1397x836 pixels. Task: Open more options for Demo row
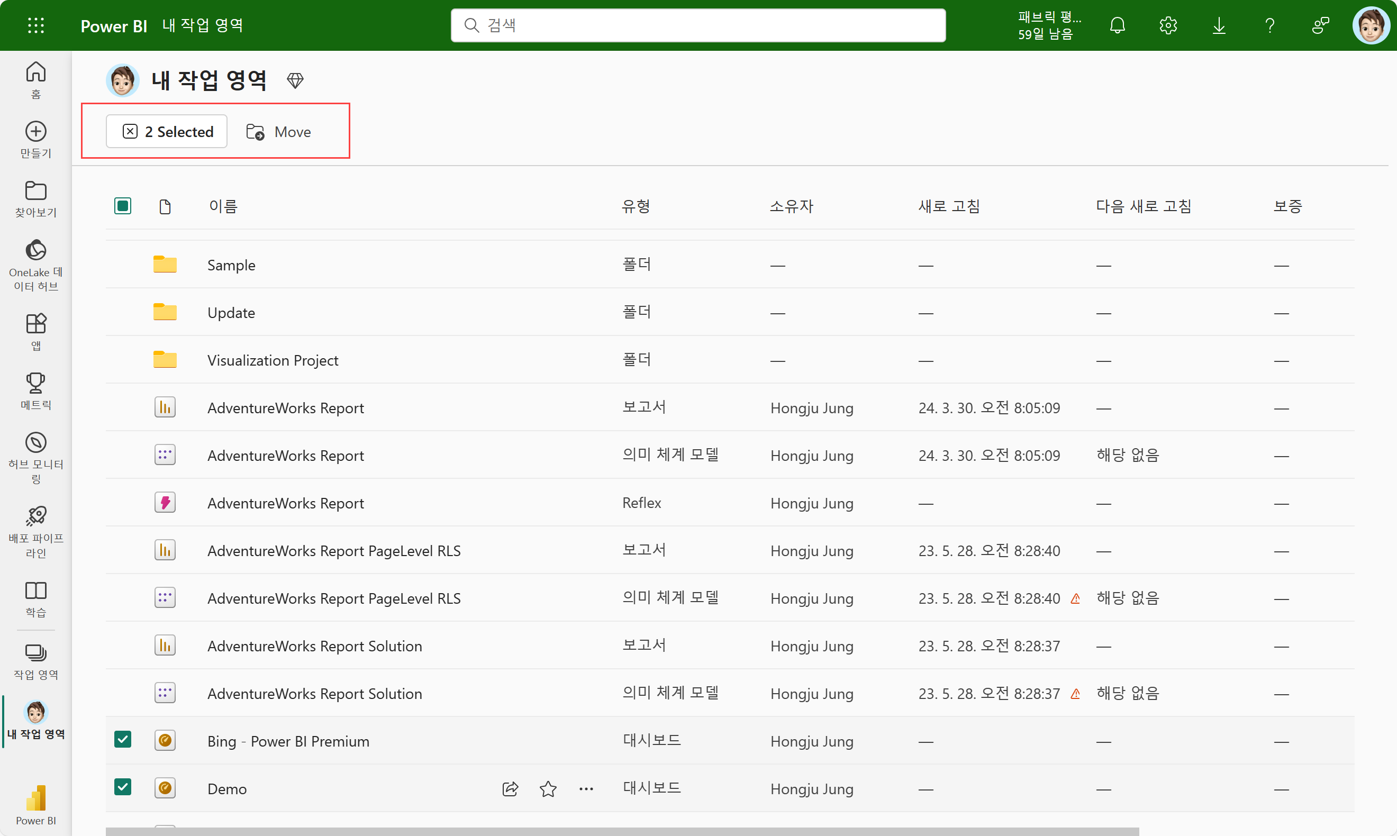pos(586,789)
